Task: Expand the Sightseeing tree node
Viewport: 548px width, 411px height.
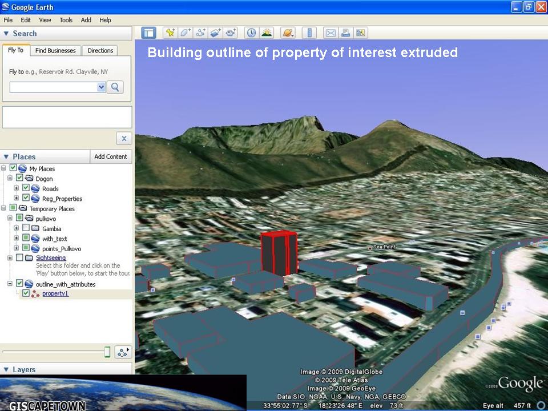Action: [10, 258]
